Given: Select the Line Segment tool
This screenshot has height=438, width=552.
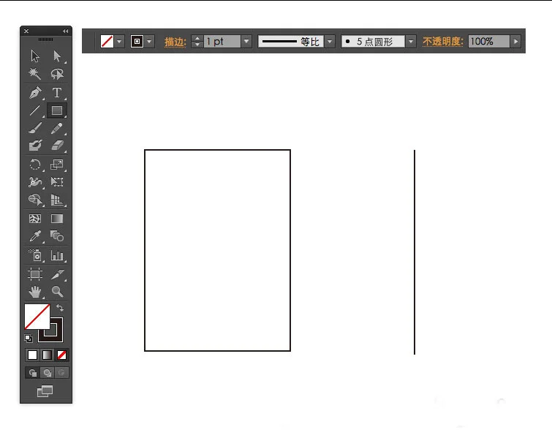Looking at the screenshot, I should coord(35,110).
